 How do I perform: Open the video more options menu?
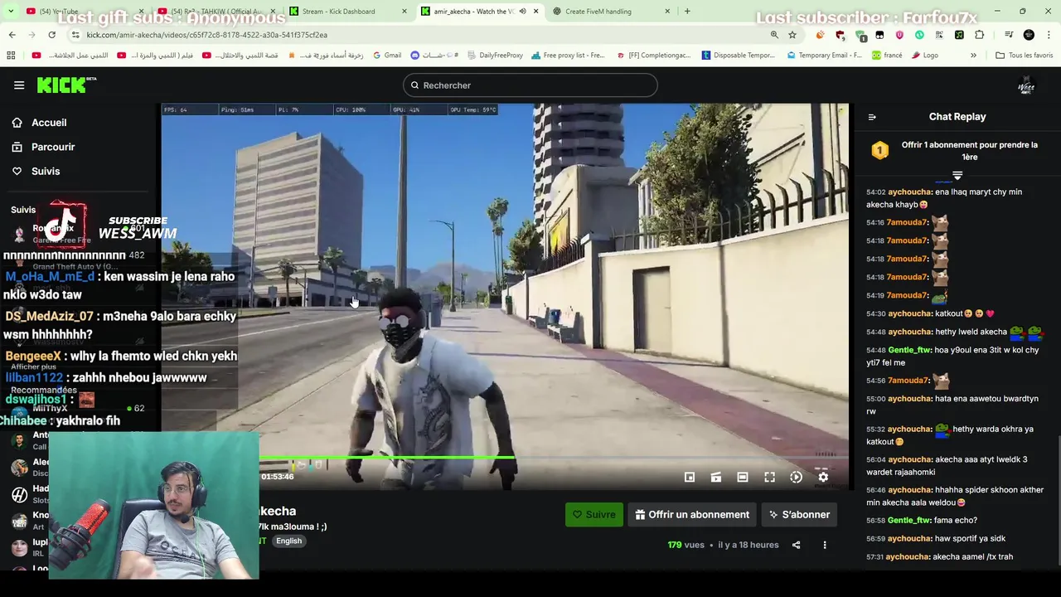(x=825, y=545)
